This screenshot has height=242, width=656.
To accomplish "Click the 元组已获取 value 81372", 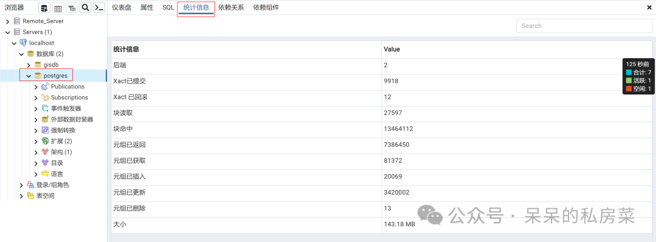I will coord(393,160).
